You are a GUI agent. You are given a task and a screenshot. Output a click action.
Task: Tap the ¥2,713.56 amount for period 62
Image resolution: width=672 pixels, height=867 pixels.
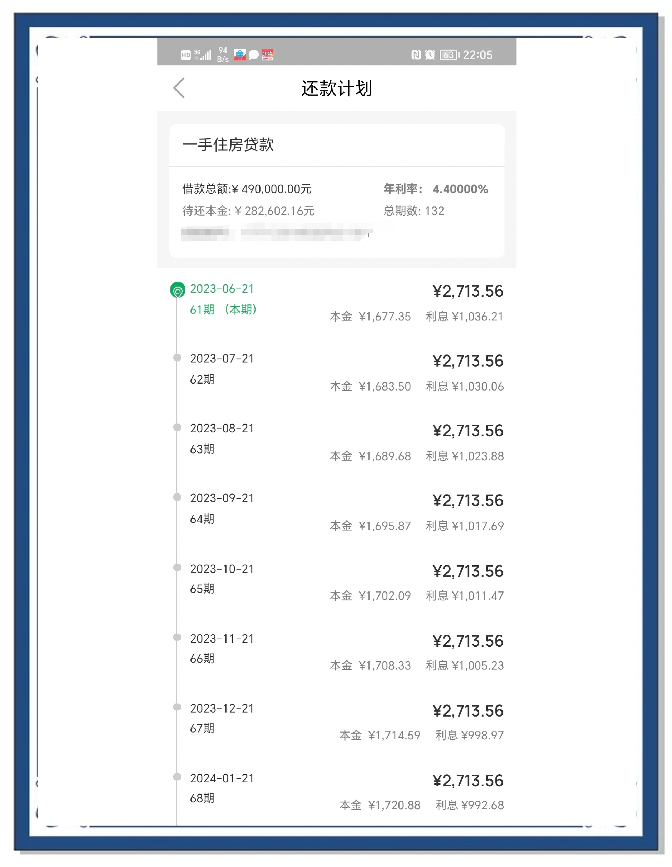468,360
